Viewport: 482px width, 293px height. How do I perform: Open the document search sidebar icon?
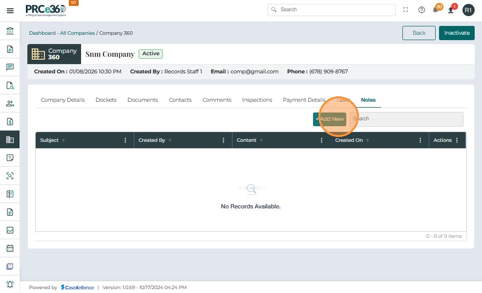(10, 85)
